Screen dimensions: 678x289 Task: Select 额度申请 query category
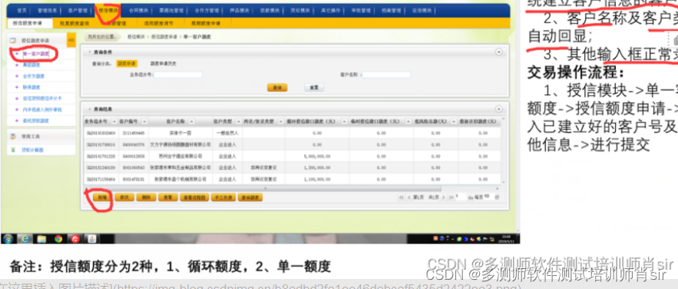coord(126,64)
